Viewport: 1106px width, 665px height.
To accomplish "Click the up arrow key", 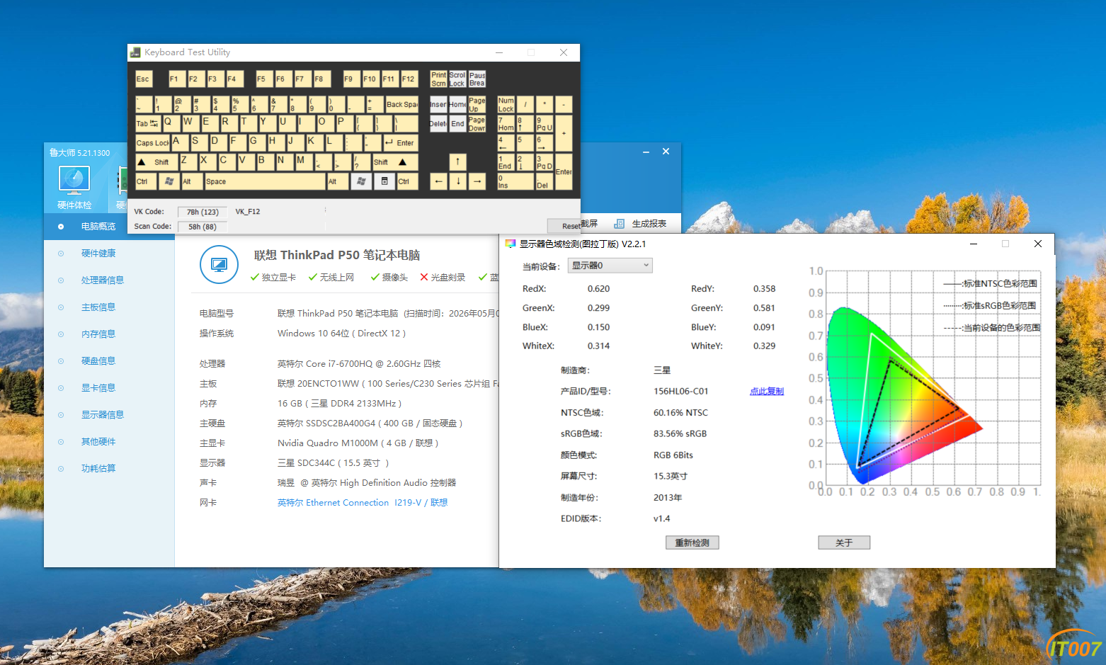I will tap(458, 162).
